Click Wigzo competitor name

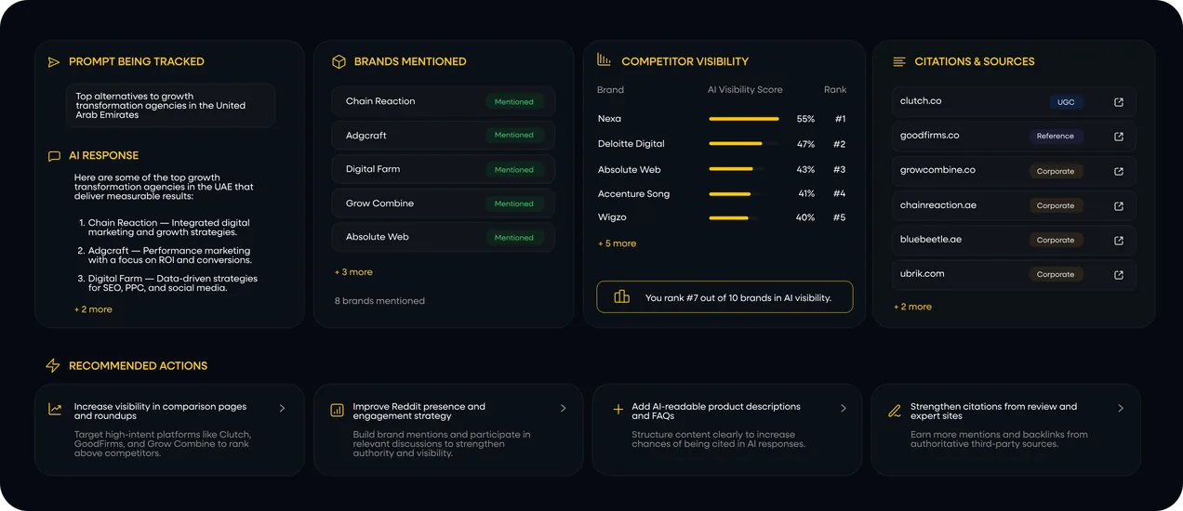point(612,217)
